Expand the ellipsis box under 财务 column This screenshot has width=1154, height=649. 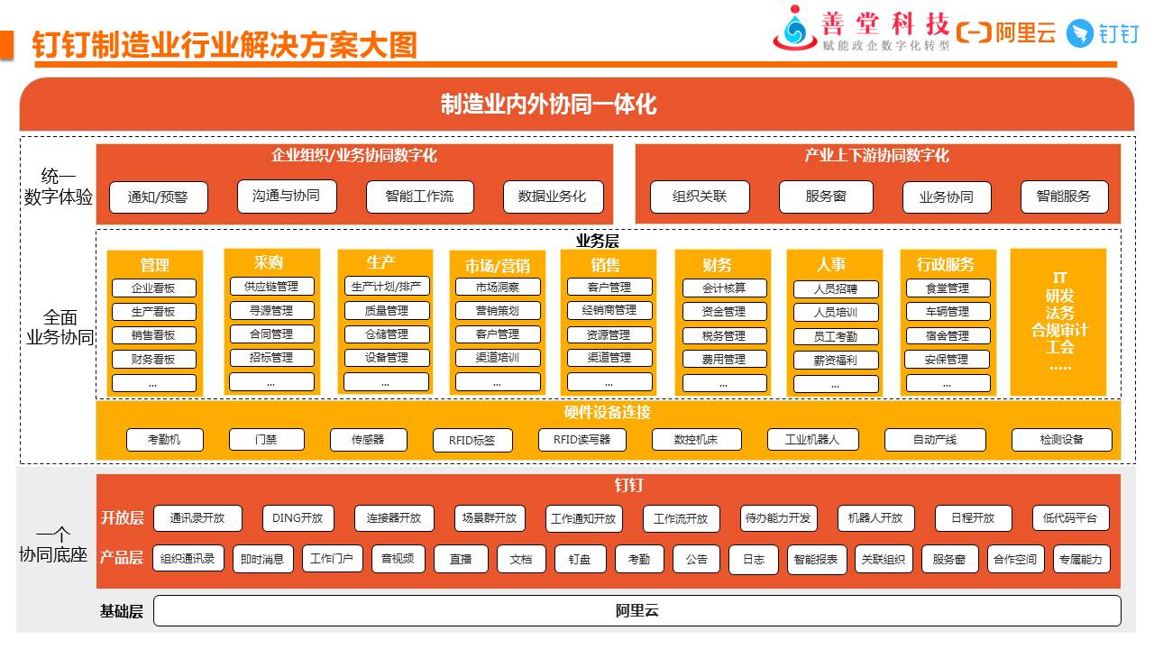pyautogui.click(x=724, y=383)
